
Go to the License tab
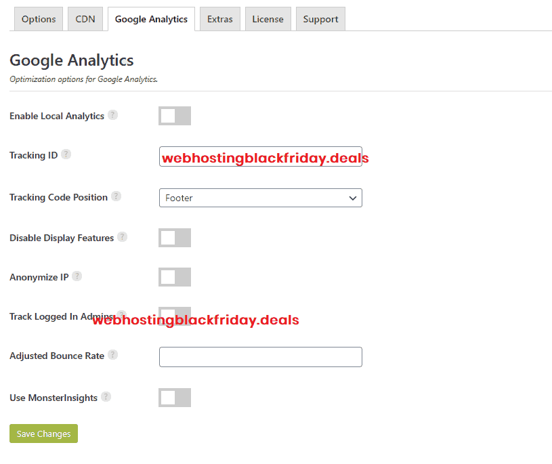tap(268, 19)
